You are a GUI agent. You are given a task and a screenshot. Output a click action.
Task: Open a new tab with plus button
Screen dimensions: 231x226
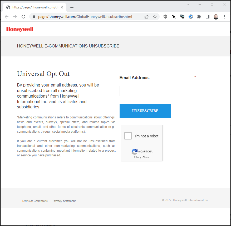tap(72, 7)
